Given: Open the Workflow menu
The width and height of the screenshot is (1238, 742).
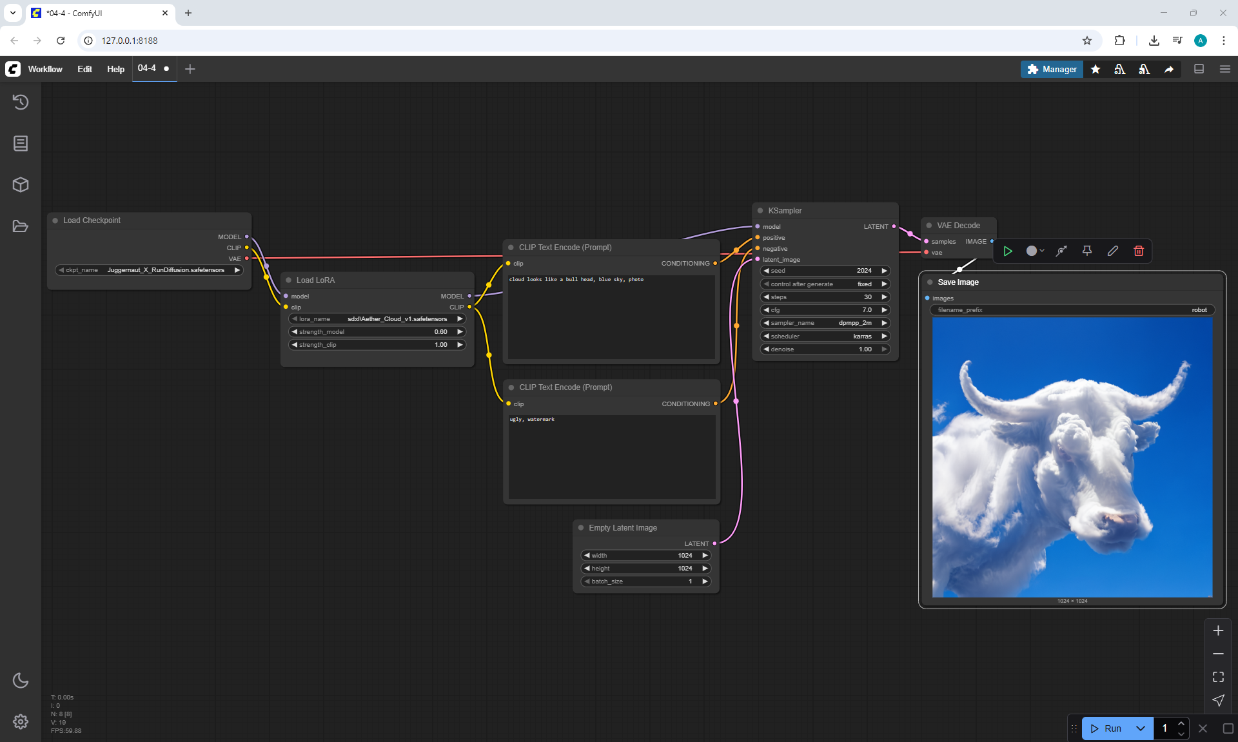Looking at the screenshot, I should click(x=45, y=69).
